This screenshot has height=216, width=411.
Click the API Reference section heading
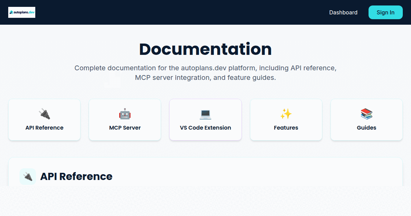point(76,177)
